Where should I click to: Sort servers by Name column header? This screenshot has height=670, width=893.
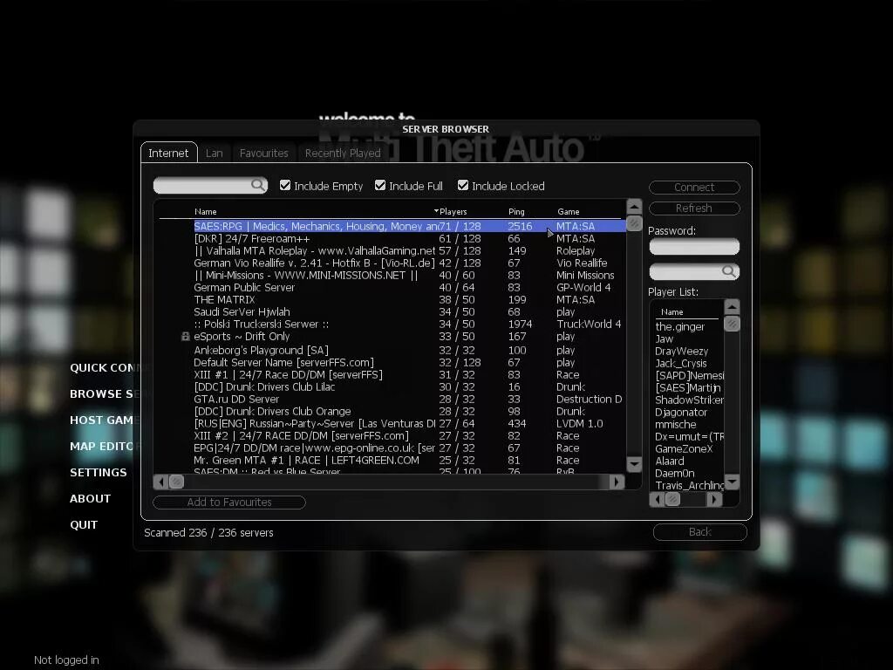point(206,211)
